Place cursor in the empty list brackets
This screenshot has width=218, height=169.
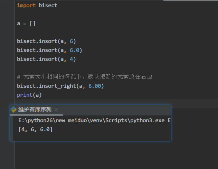point(32,23)
